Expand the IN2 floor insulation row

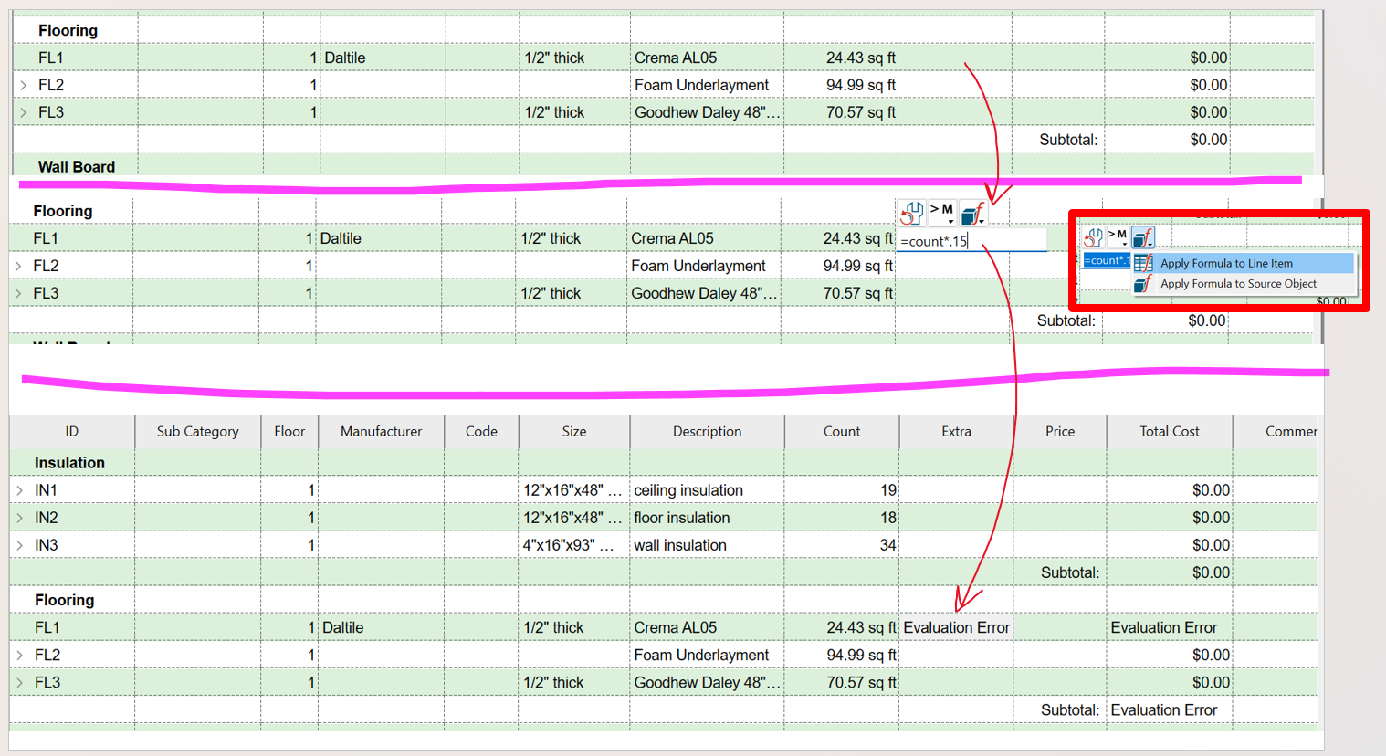[20, 518]
